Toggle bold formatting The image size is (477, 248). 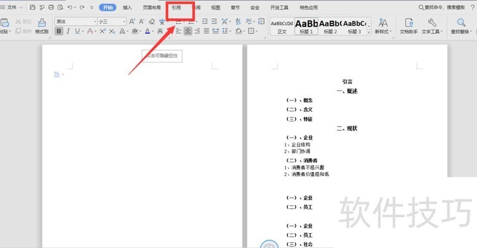tap(59, 32)
